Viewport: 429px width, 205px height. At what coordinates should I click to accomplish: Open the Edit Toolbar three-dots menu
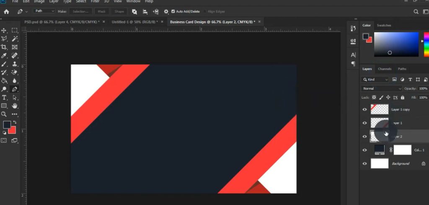click(15, 114)
